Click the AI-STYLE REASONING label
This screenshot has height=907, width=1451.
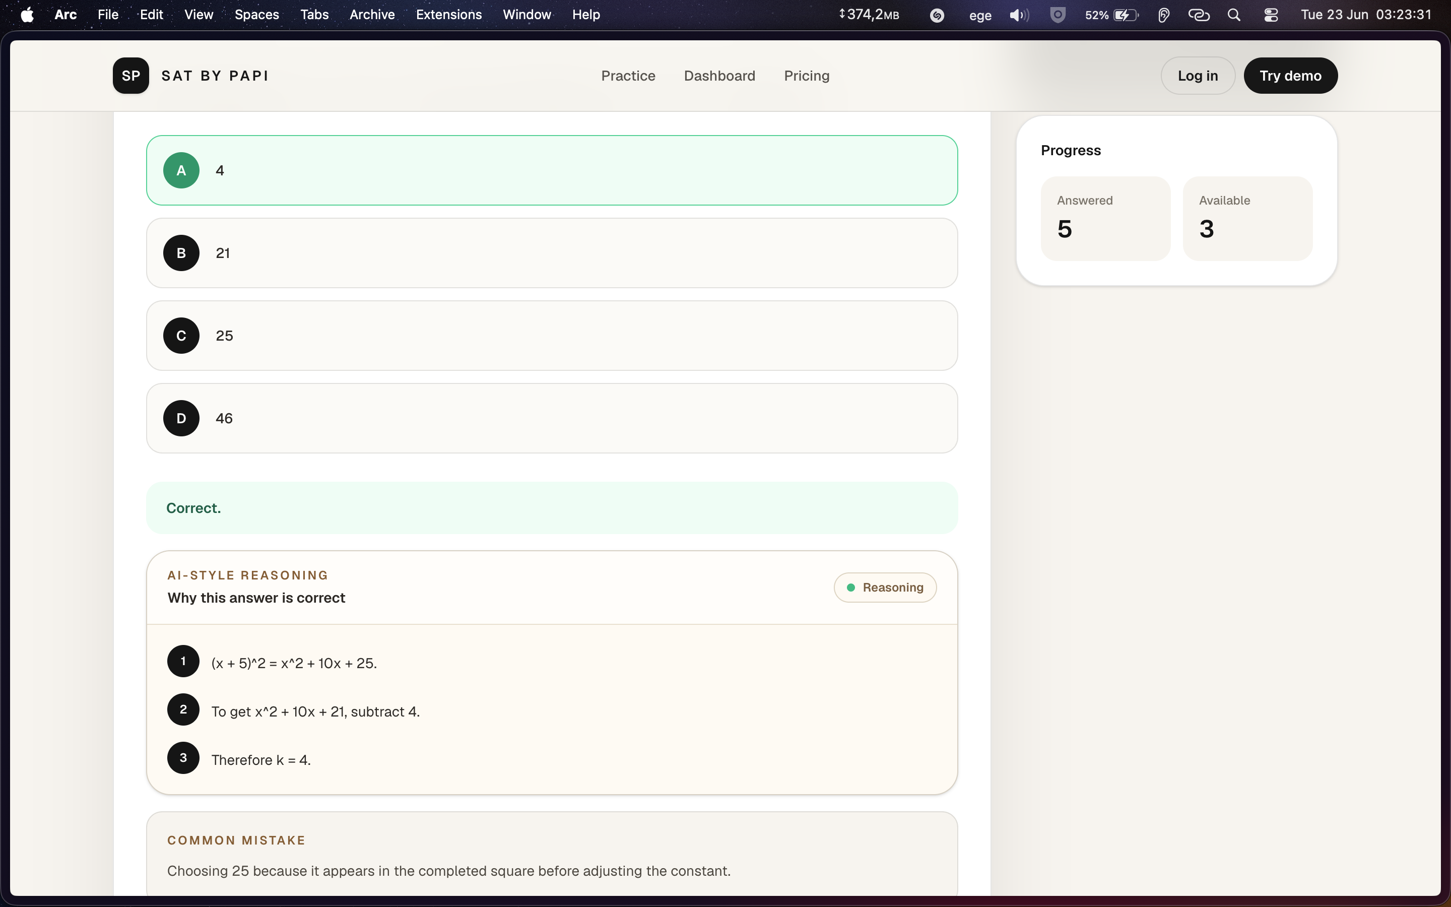(x=248, y=575)
